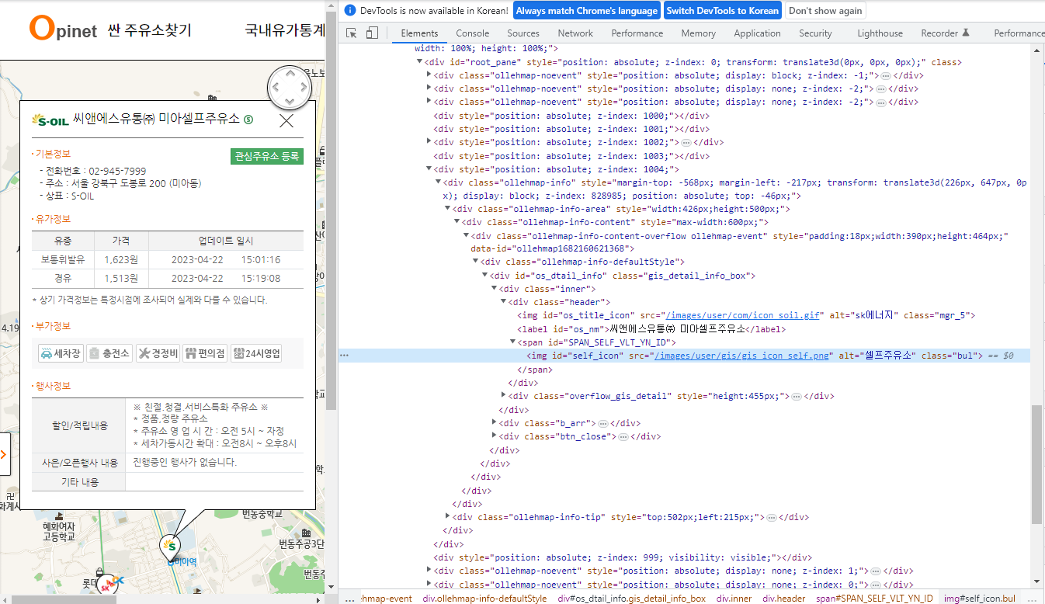Select the highlighted img self_icon element line

coord(686,356)
